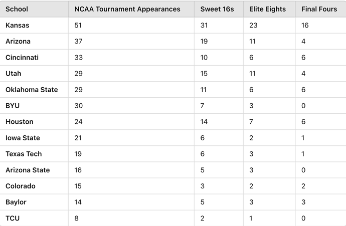Screen dimensions: 346x226
Task: Select the Houston school cell
Action: (x=20, y=122)
